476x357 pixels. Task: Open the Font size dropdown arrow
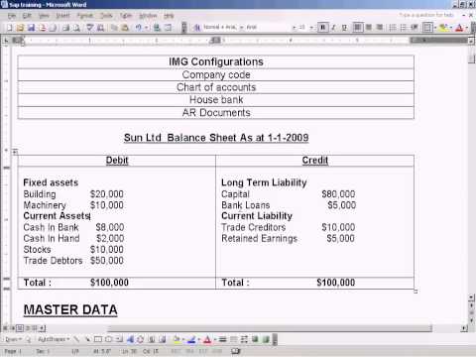(x=311, y=27)
